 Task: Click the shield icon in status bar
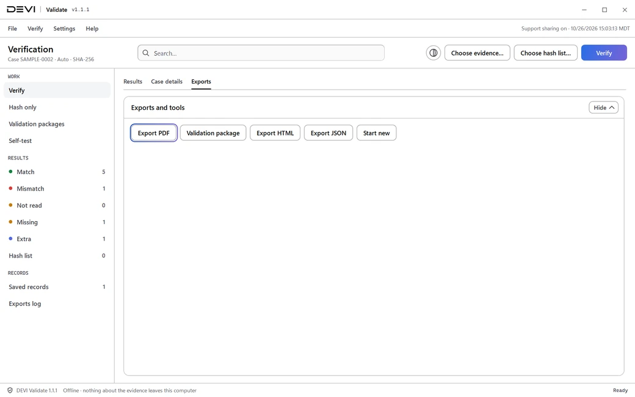pos(10,390)
